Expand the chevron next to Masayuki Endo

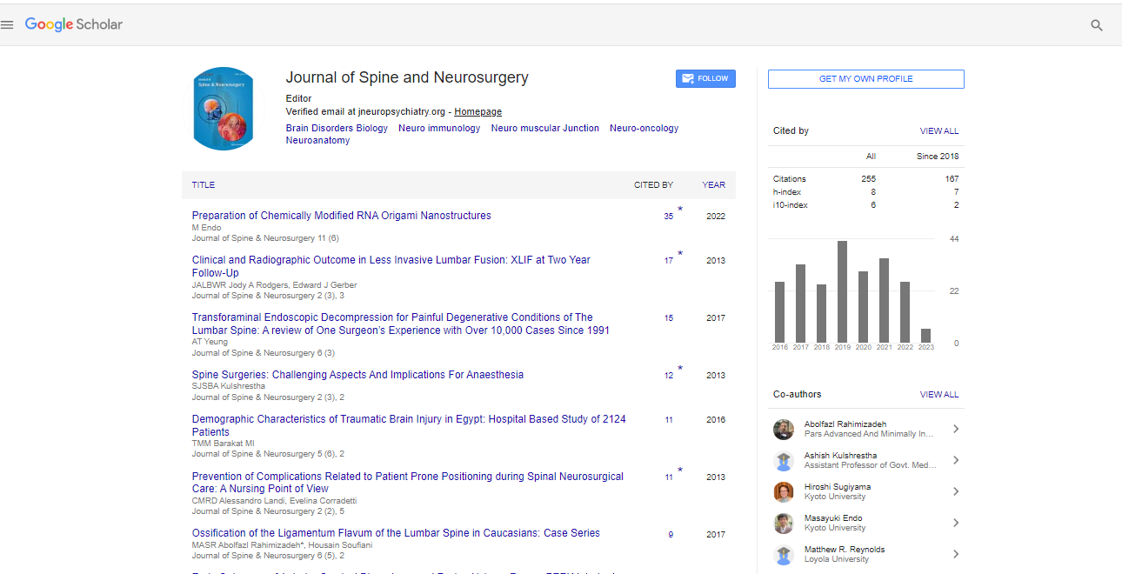coord(956,523)
